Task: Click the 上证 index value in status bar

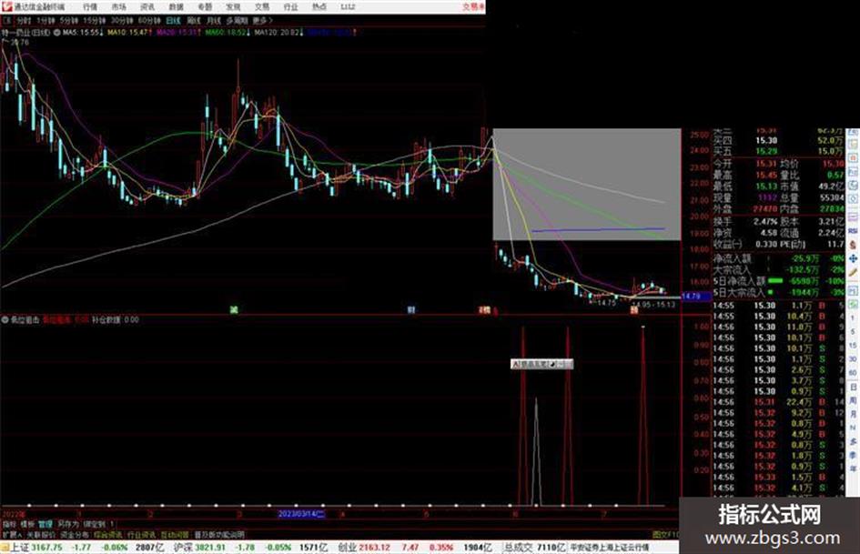Action: click(46, 548)
